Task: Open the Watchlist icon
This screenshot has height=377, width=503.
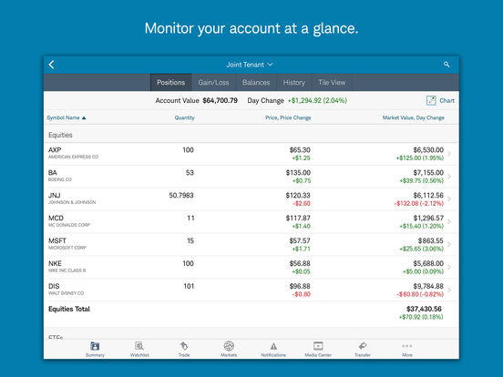Action: tap(139, 346)
